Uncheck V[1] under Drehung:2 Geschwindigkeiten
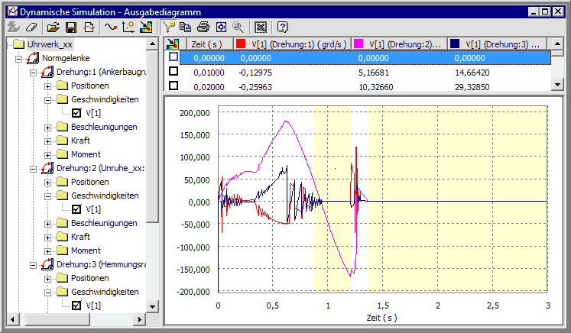This screenshot has width=571, height=333. click(x=76, y=209)
